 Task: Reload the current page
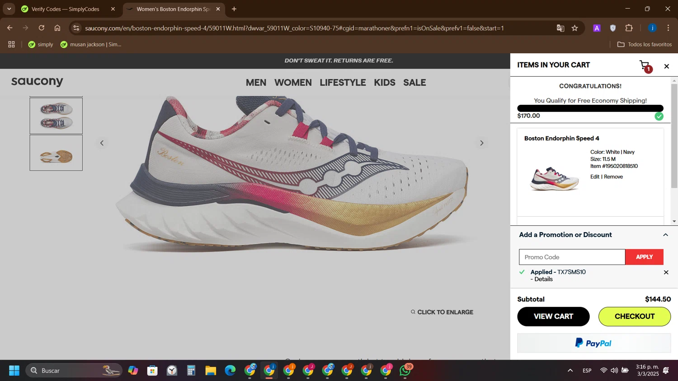pyautogui.click(x=42, y=28)
